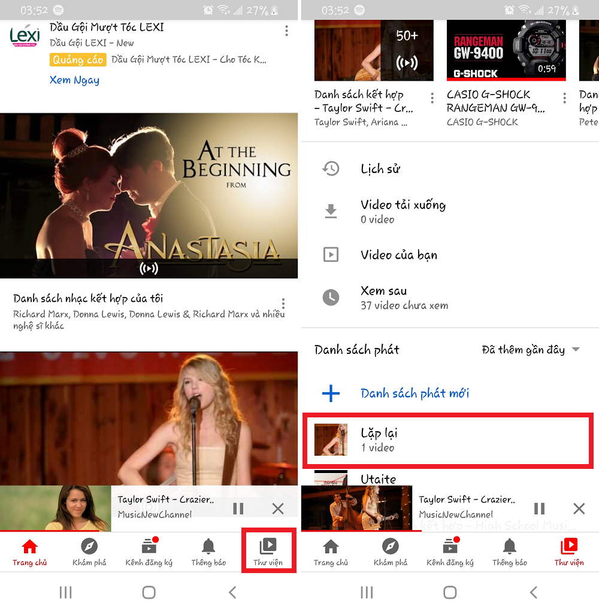The width and height of the screenshot is (599, 612).
Task: Tap Android back button in right screen
Action: pyautogui.click(x=534, y=592)
